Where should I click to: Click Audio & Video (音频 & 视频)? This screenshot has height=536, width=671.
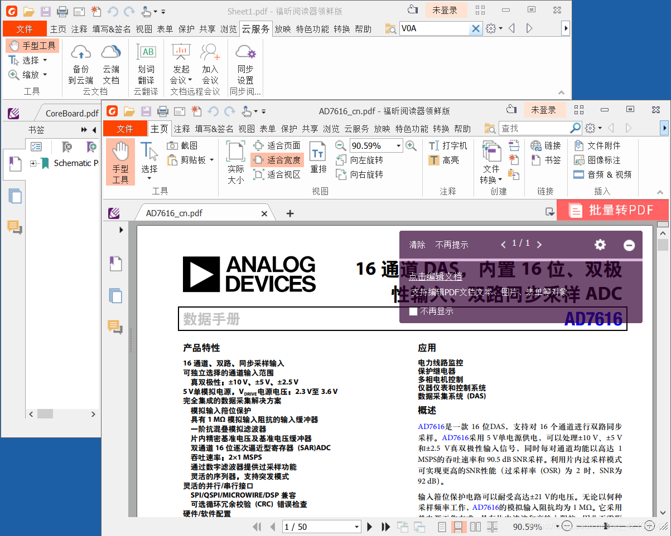602,174
